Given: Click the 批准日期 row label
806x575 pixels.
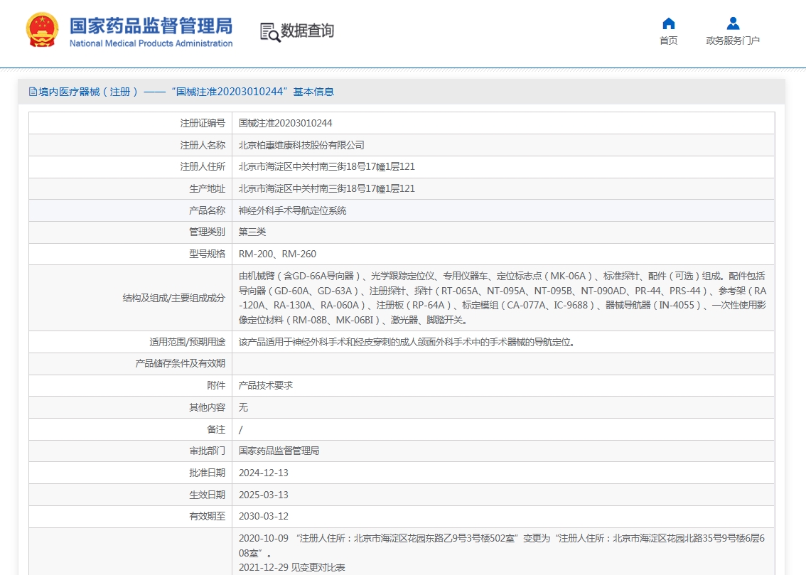Looking at the screenshot, I should pyautogui.click(x=207, y=473).
